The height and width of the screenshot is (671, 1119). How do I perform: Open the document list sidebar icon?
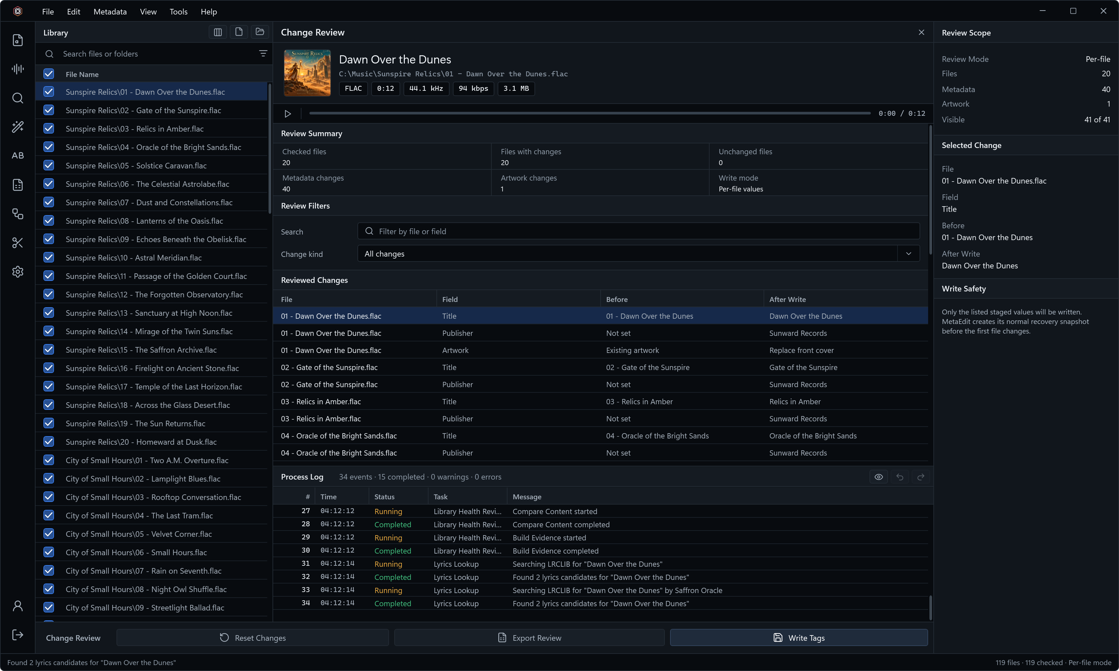tap(18, 185)
